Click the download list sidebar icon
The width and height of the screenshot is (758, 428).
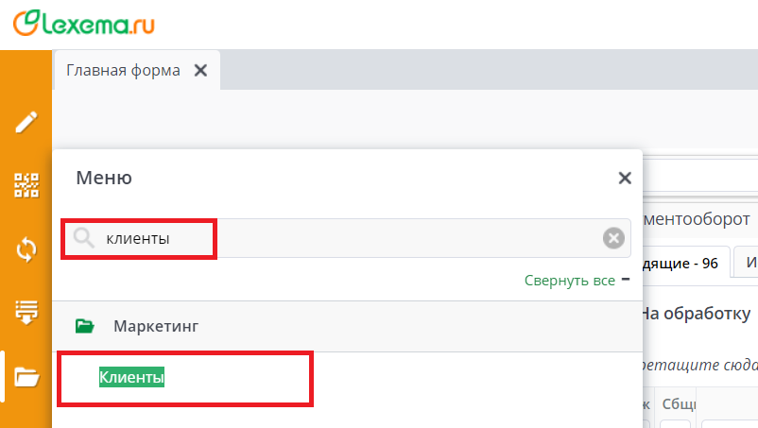point(26,312)
